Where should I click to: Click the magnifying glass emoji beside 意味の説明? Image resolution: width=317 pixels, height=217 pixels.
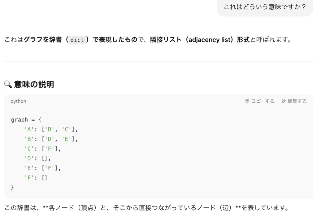[8, 84]
